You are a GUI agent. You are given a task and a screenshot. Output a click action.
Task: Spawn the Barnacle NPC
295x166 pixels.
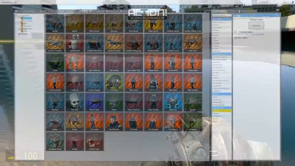[x=114, y=24]
